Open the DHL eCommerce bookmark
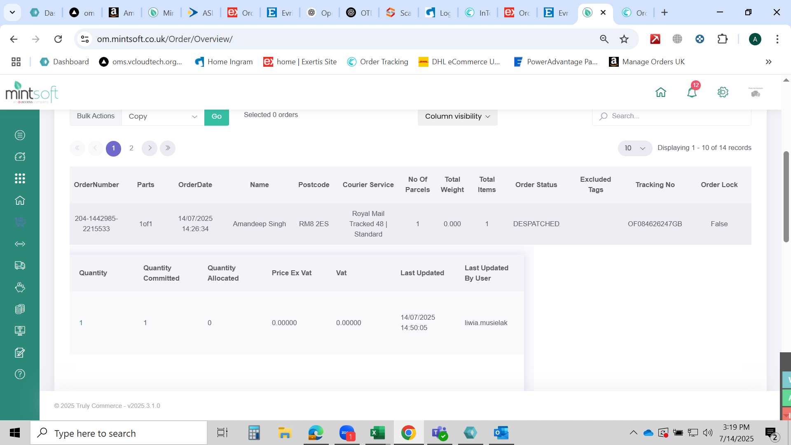 pyautogui.click(x=459, y=62)
